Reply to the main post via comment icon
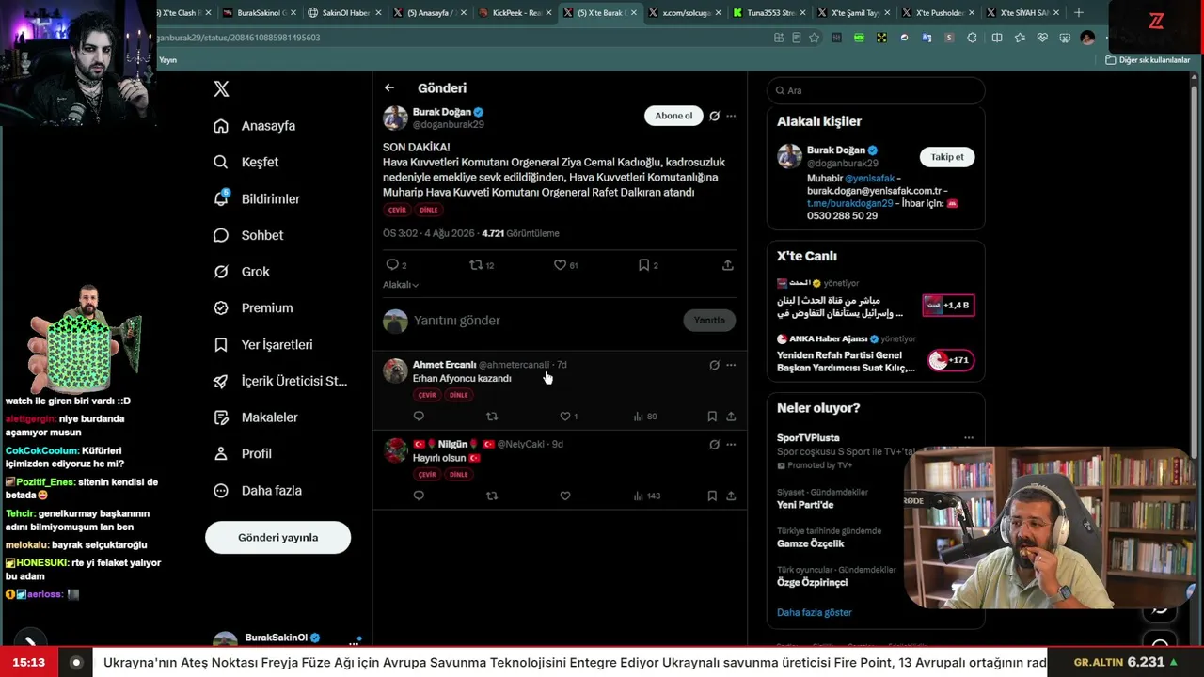The image size is (1204, 677). [x=392, y=265]
